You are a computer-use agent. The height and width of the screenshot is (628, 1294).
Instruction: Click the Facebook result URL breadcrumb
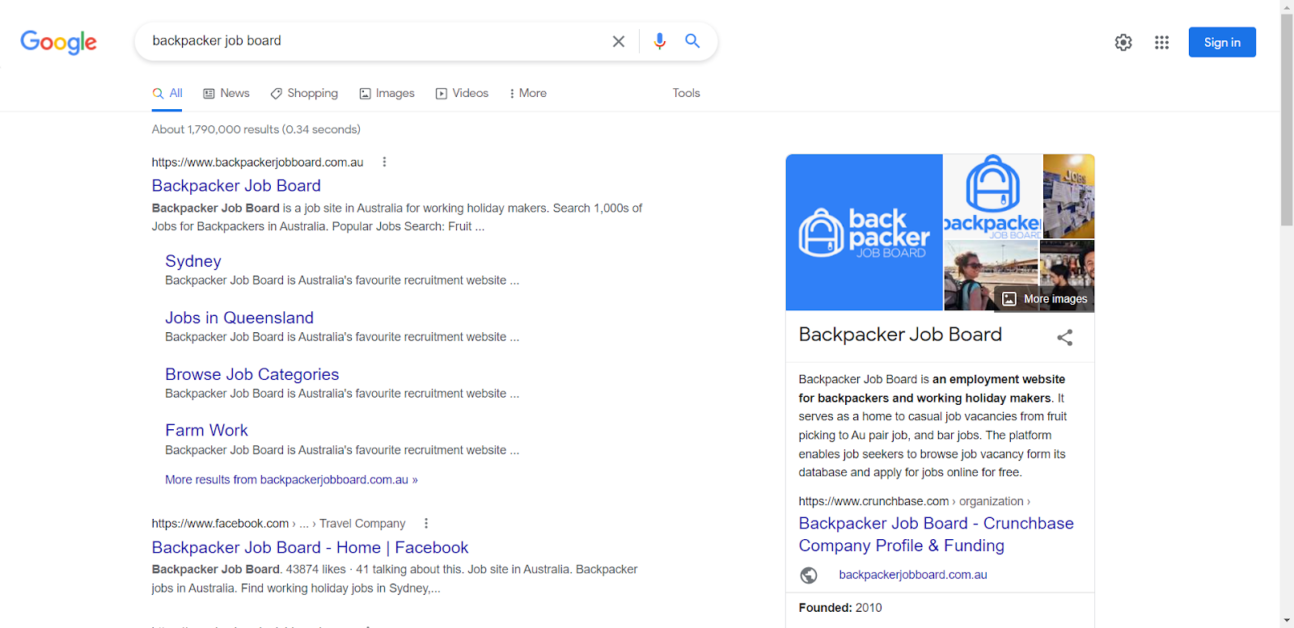(278, 523)
